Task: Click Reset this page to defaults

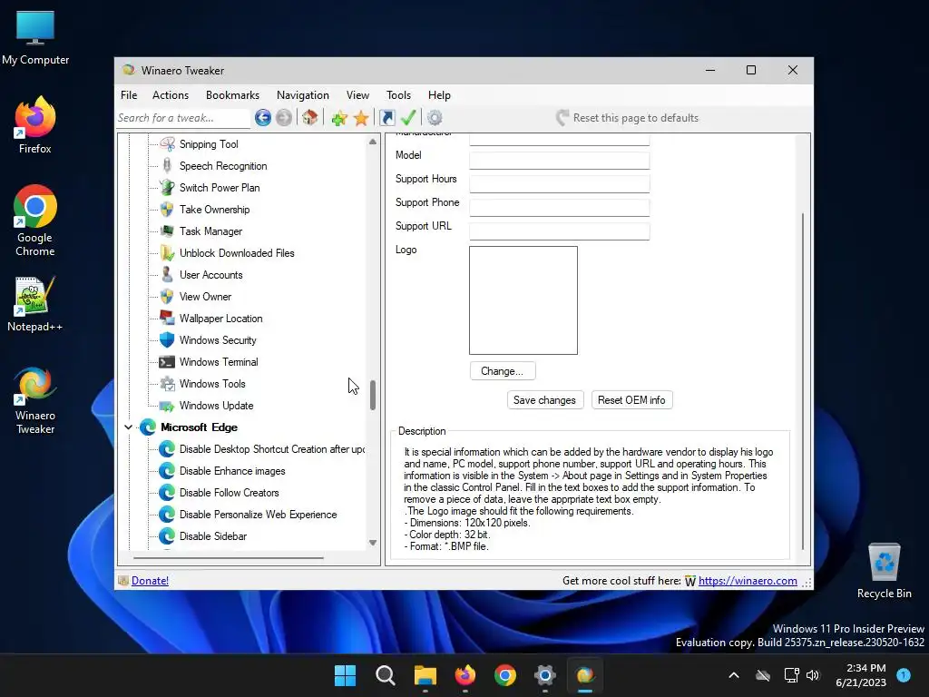Action: pyautogui.click(x=628, y=118)
